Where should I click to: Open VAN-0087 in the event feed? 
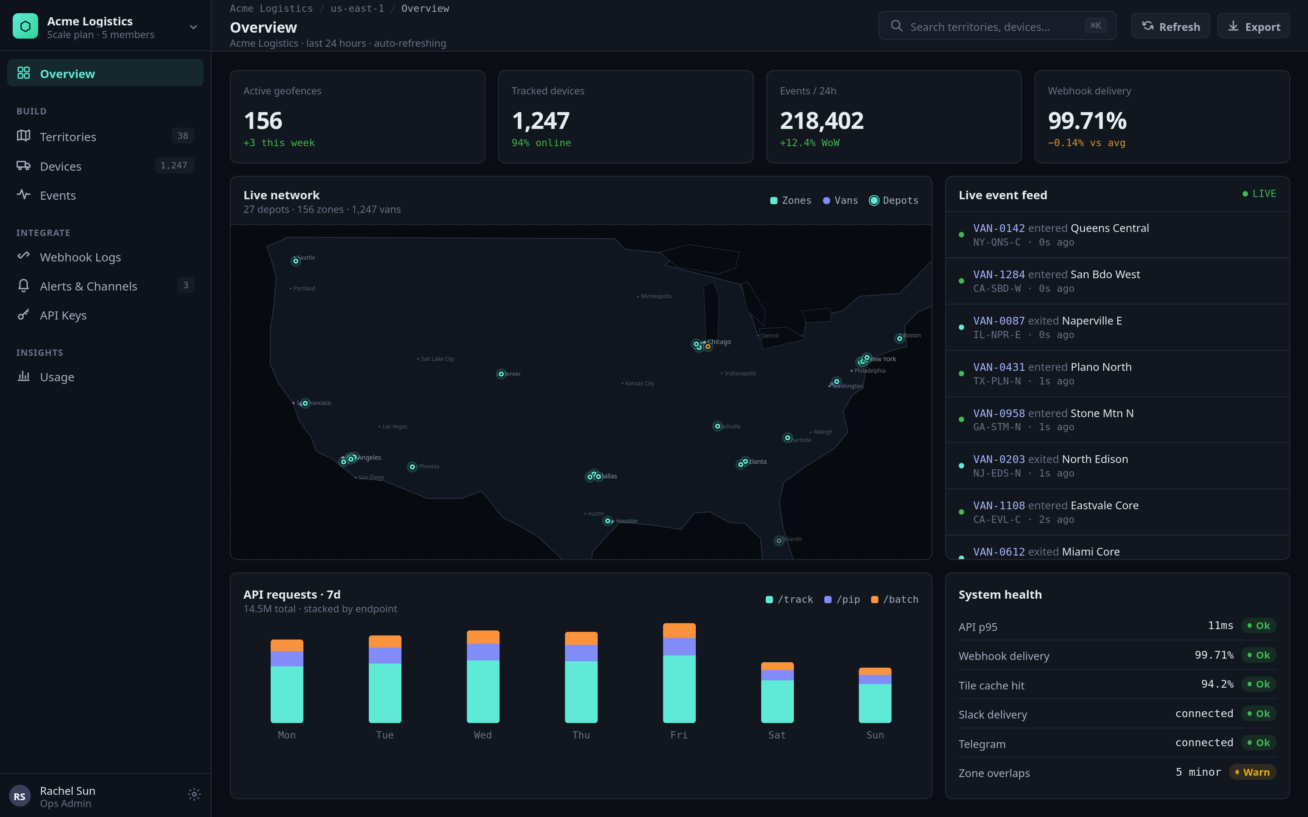point(1117,327)
